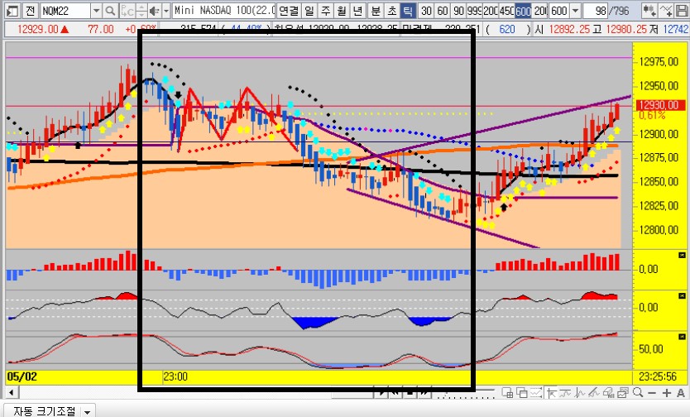Click the current price 12929.00 value
The image size is (690, 417).
tap(38, 30)
